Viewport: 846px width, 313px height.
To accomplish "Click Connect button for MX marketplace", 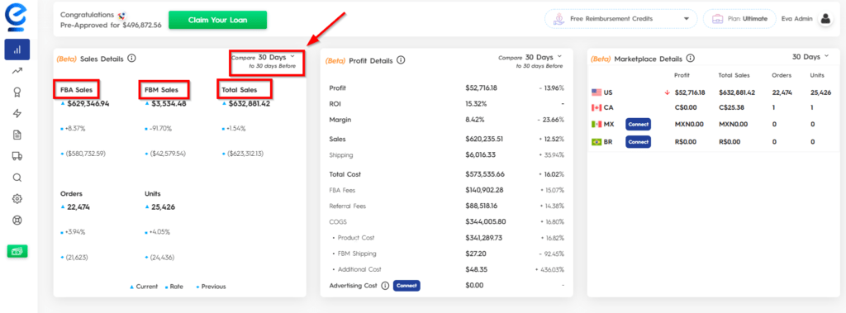I will (x=639, y=124).
